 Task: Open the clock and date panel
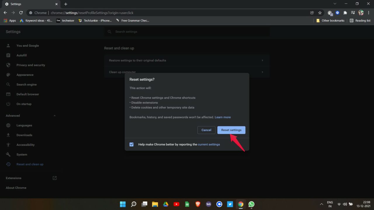pos(364,204)
